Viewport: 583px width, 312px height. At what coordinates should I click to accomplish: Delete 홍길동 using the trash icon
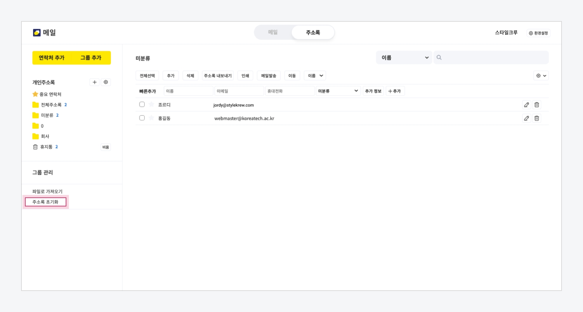pyautogui.click(x=537, y=118)
